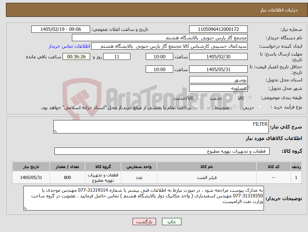Select the متوسط purchase type radio
The width and height of the screenshot is (308, 232).
coord(235,107)
